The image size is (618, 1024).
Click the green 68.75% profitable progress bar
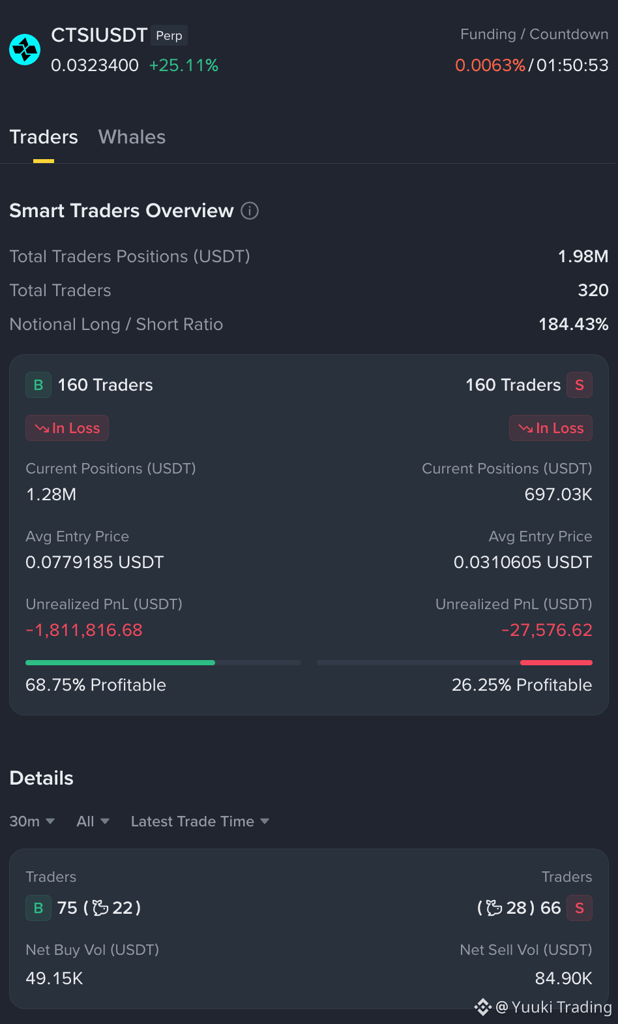pyautogui.click(x=120, y=663)
